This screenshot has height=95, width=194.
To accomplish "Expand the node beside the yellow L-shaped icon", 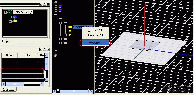I will [65, 35].
